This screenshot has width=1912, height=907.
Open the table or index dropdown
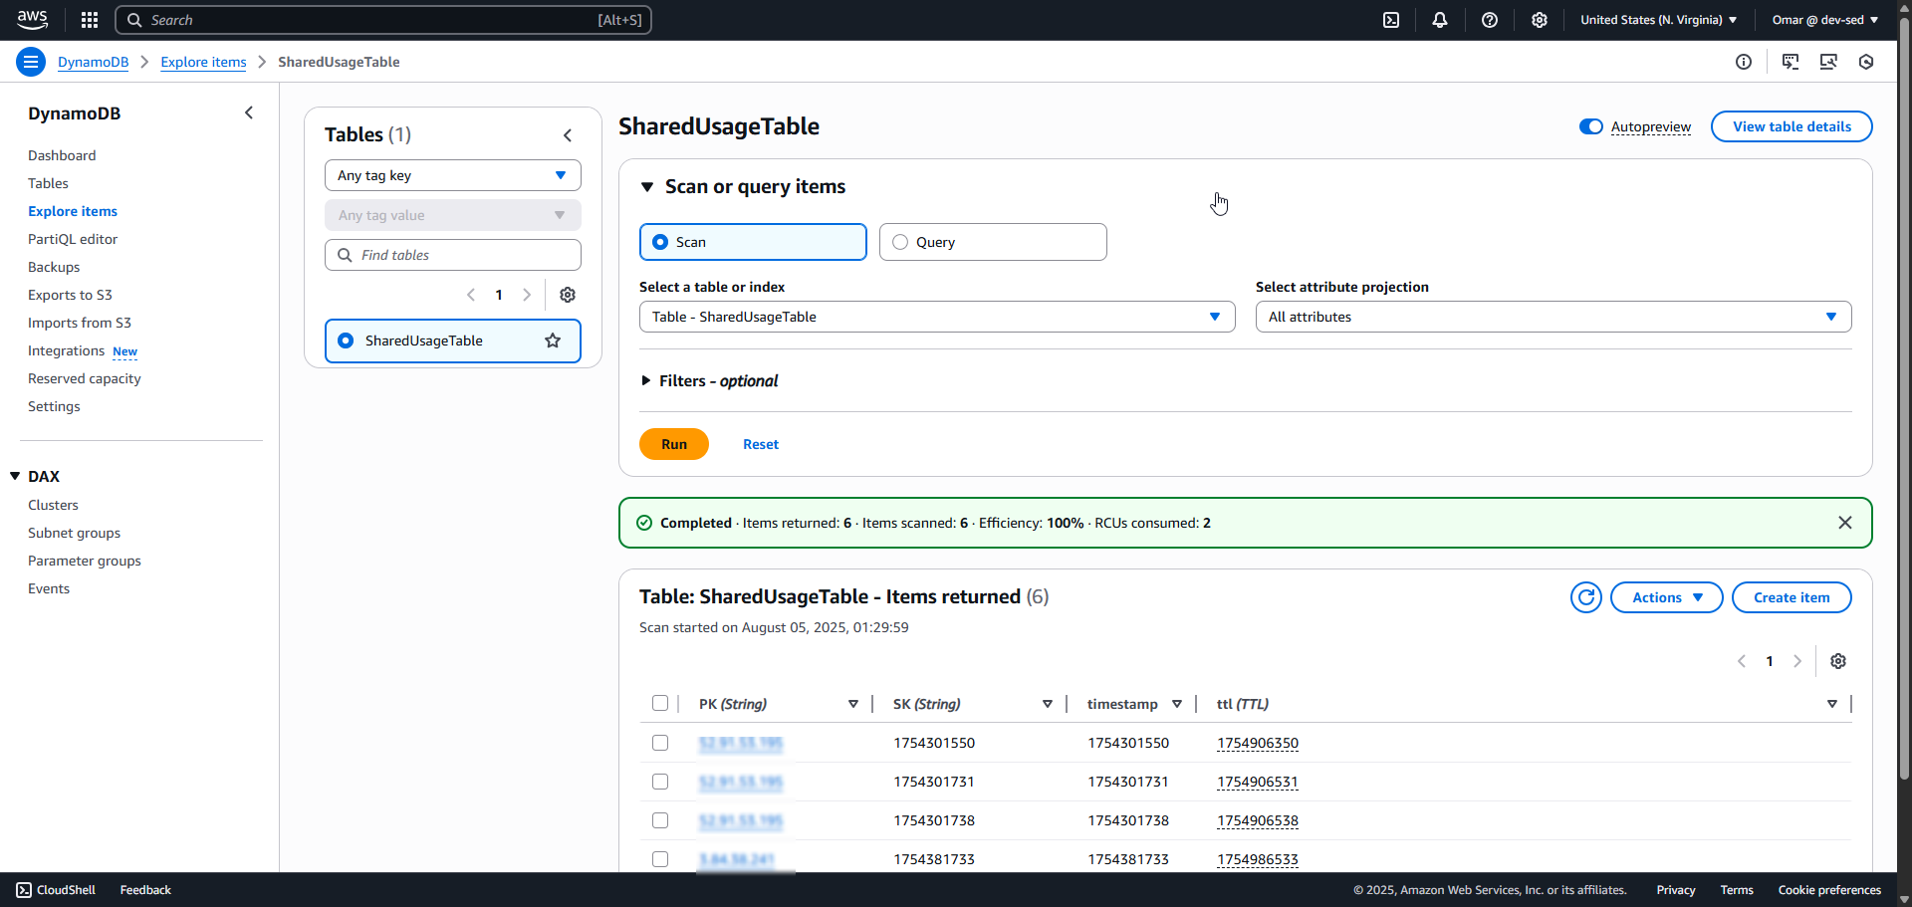click(x=937, y=317)
